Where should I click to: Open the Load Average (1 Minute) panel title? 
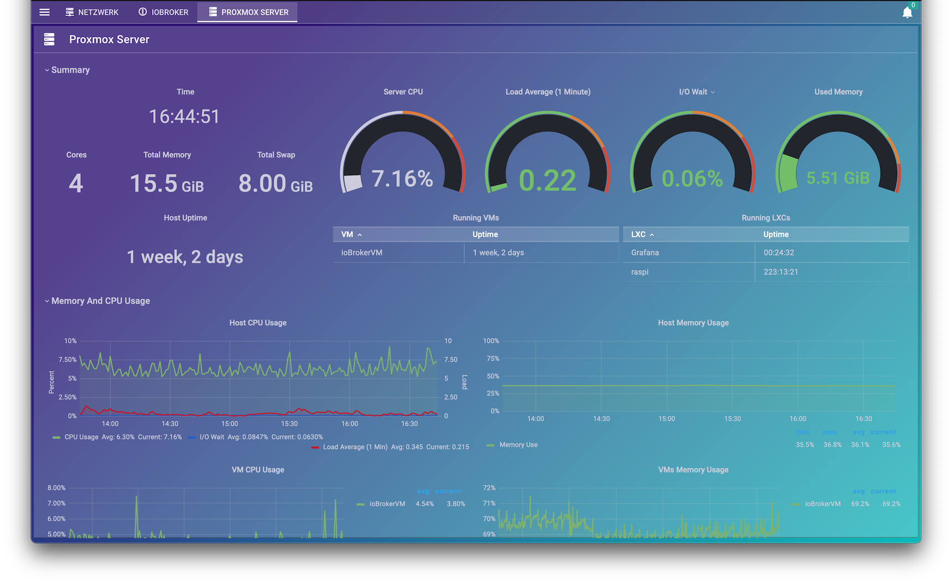point(548,92)
